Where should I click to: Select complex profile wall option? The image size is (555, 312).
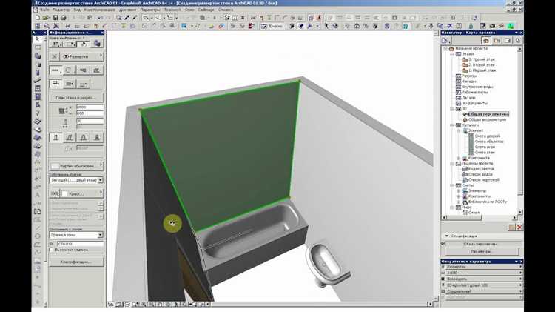97,138
